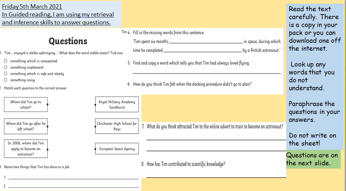Tick 'something unpleasant' option

coord(6,67)
